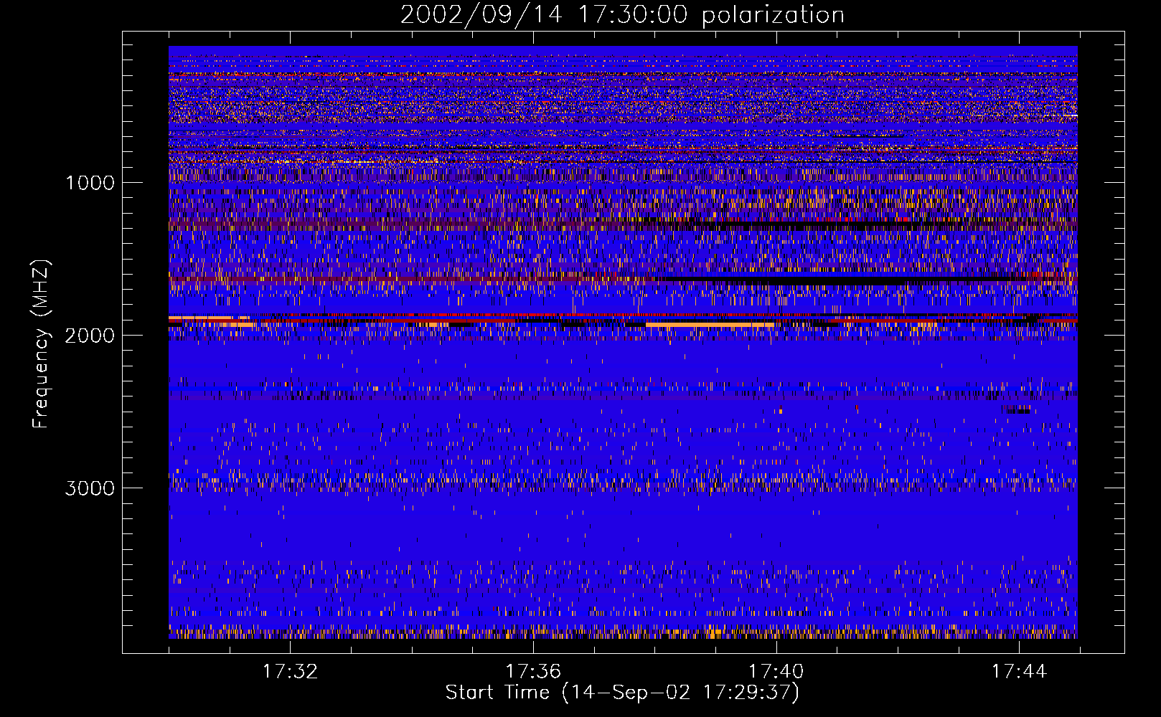Screen dimensions: 1161x717
Task: Click the 1000 frequency tick label
Action: 90,183
